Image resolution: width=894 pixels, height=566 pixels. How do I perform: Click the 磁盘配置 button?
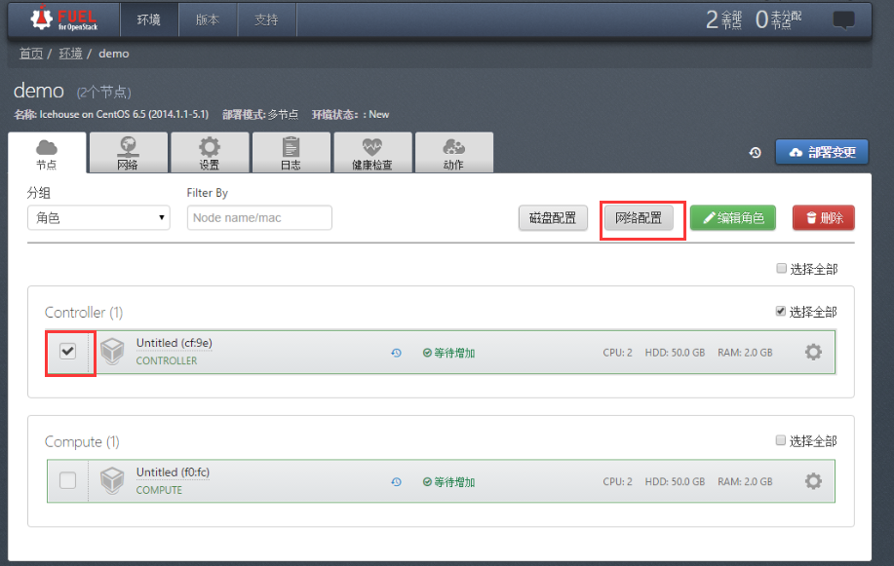coord(553,218)
